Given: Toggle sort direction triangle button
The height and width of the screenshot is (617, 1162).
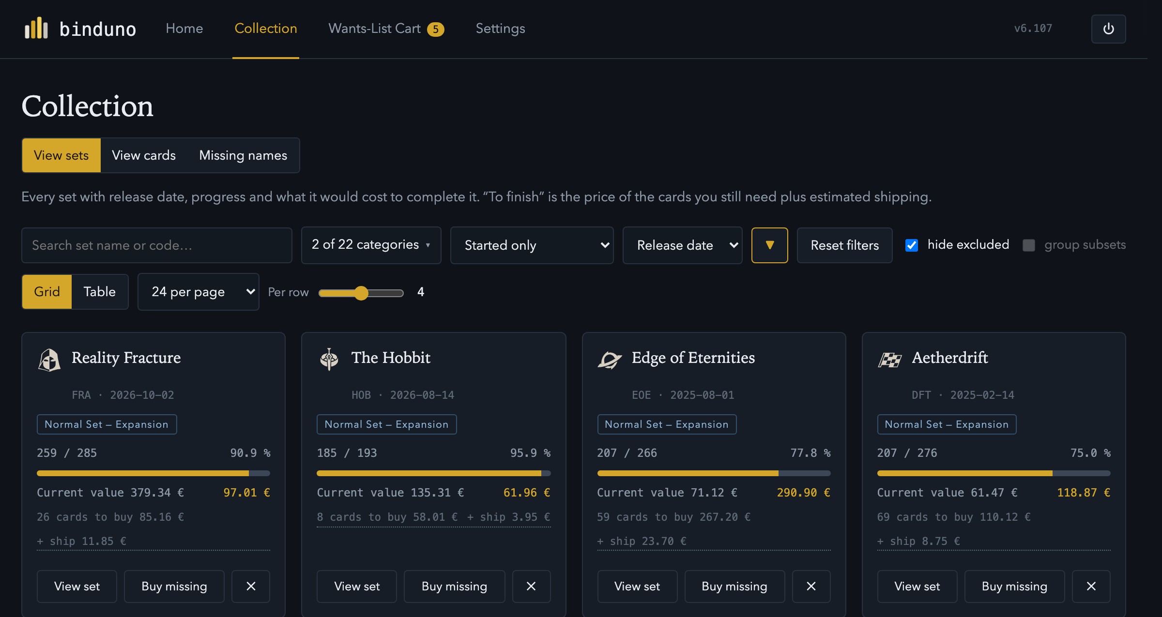Looking at the screenshot, I should (769, 245).
